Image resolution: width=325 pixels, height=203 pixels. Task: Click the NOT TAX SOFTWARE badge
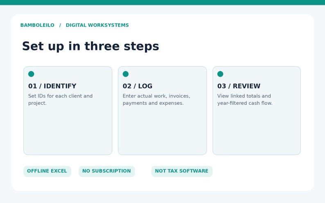182,171
